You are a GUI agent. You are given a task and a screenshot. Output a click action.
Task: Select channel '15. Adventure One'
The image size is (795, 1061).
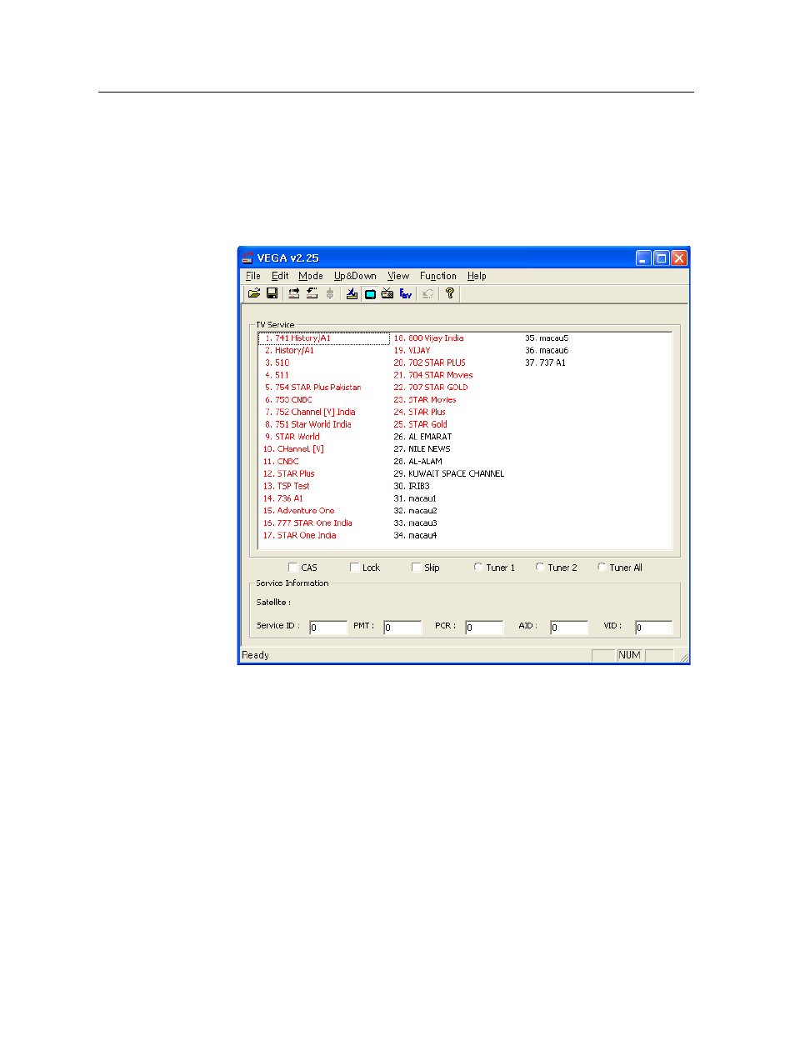(299, 511)
